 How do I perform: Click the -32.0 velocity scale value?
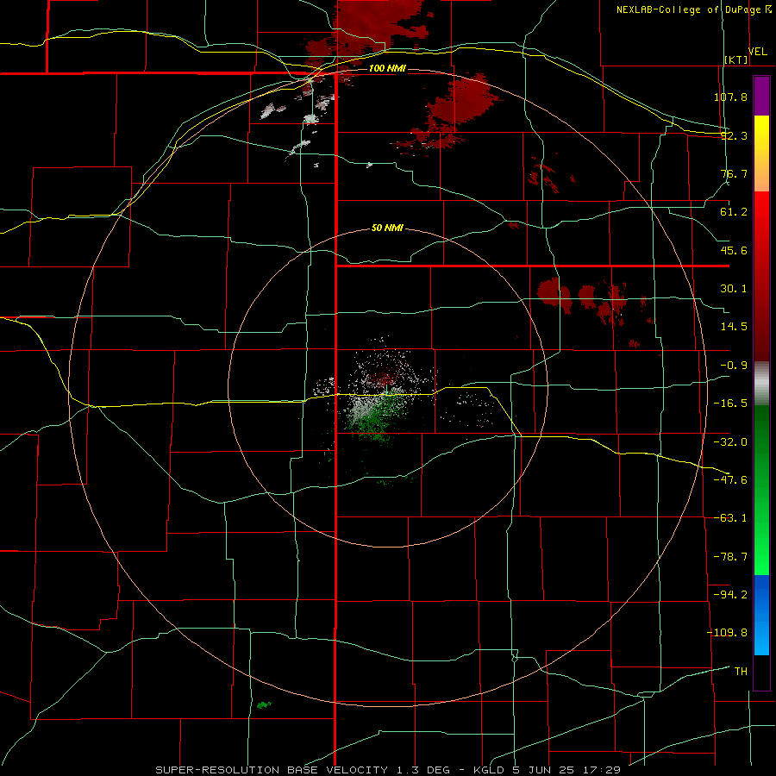pyautogui.click(x=730, y=442)
